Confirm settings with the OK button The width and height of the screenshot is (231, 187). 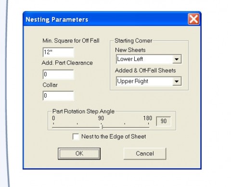[x=79, y=153]
